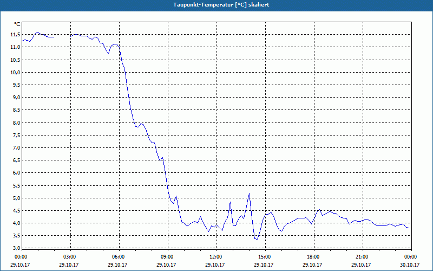Select the 06:00 time label
Screen dimensions: 433x271
[119, 257]
